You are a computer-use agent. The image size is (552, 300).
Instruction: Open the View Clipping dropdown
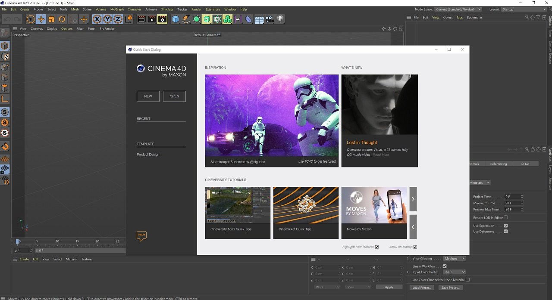[x=455, y=259]
